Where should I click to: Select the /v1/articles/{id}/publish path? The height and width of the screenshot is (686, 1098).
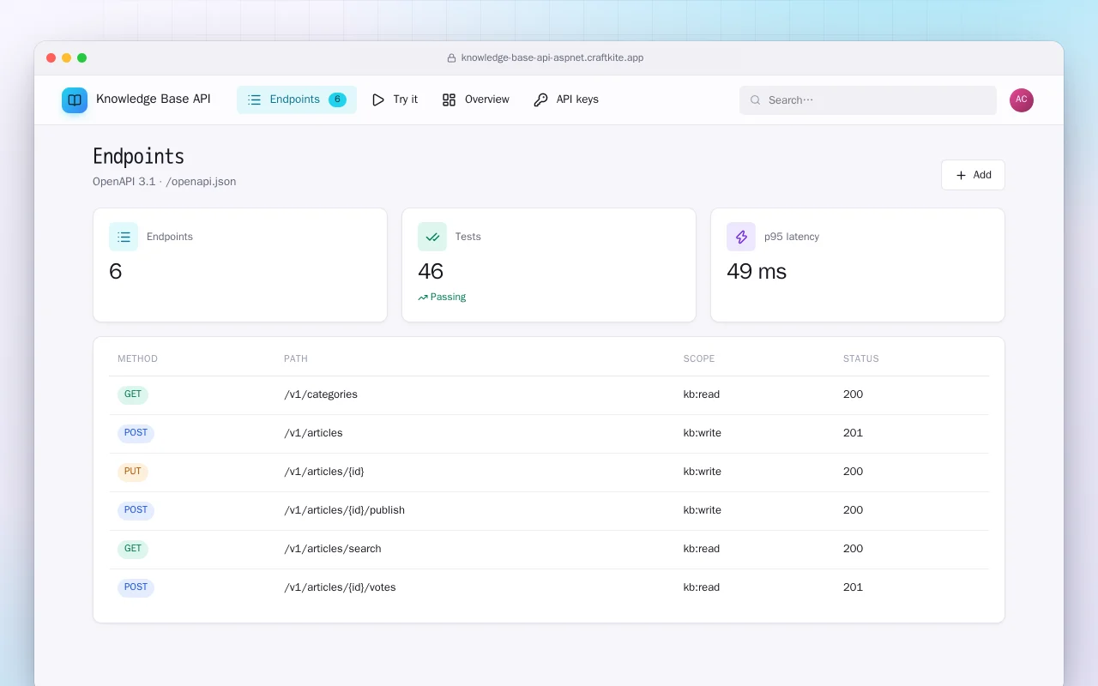[x=344, y=510]
